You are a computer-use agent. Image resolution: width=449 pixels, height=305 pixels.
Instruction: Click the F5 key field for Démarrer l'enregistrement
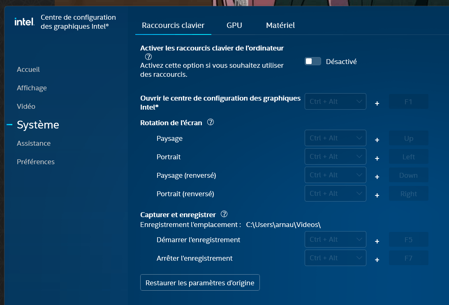coord(408,240)
